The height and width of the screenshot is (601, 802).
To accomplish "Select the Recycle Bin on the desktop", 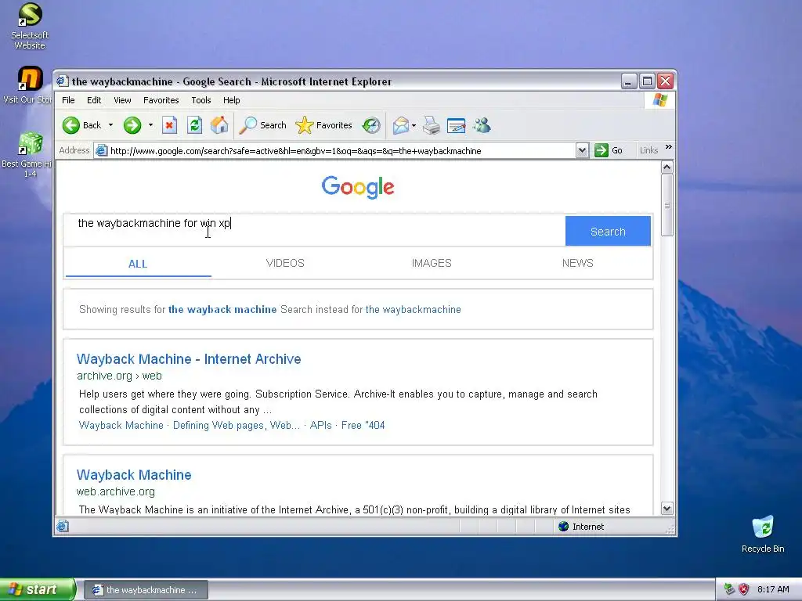I will pos(763,534).
